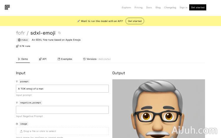Click the text icon beside the prompt label

[x=17, y=81]
